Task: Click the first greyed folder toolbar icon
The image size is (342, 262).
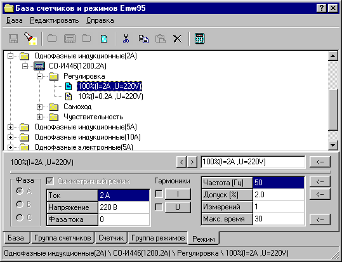Action: click(52, 39)
